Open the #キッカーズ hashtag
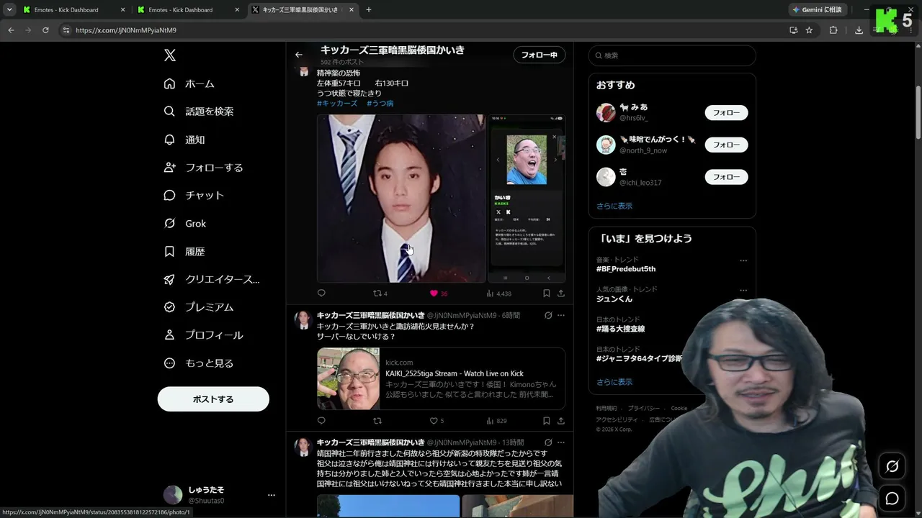 pos(337,104)
